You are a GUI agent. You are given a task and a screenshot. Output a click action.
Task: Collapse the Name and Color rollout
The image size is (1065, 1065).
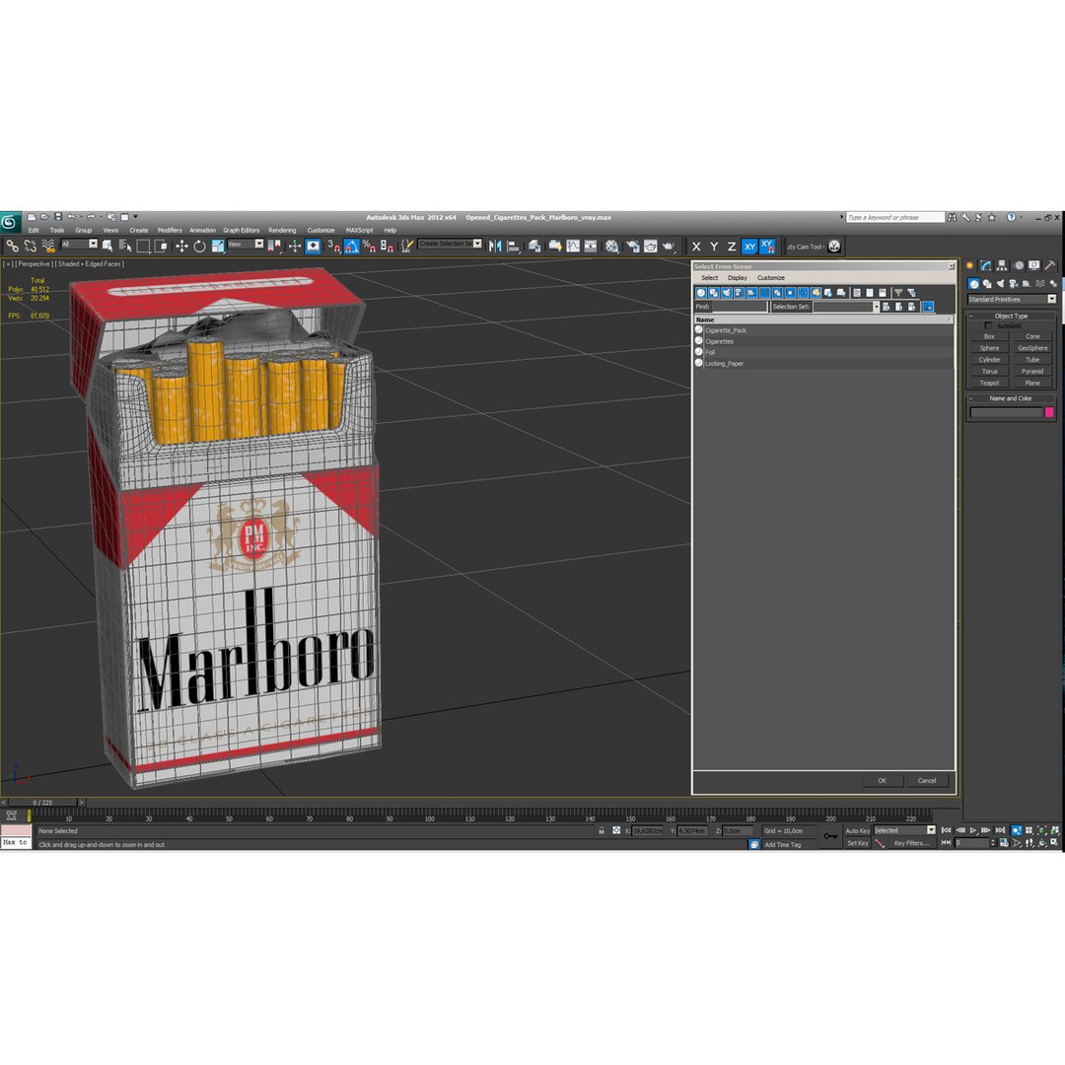pyautogui.click(x=1011, y=398)
